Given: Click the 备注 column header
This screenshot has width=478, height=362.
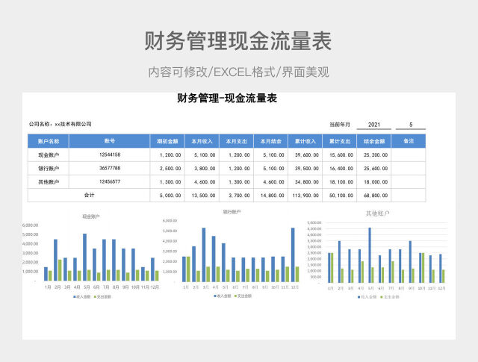Looking at the screenshot, I should click(x=409, y=141).
